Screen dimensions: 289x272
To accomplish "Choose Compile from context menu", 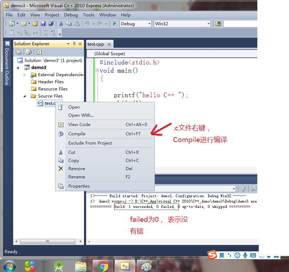I will (105, 134).
